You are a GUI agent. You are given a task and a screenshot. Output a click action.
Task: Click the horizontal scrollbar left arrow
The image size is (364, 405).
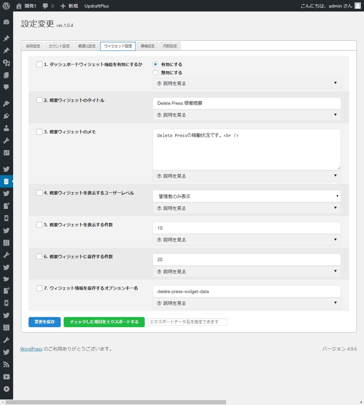(x=2, y=402)
